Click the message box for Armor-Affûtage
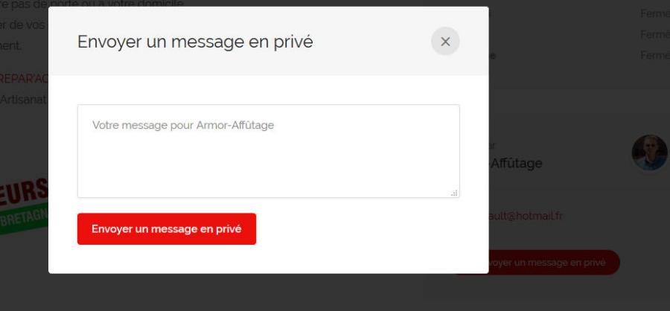 [268, 151]
